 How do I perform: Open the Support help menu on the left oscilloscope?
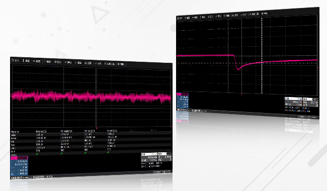tap(121, 64)
